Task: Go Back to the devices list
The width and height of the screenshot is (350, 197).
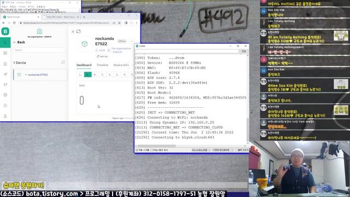Action: coord(19,42)
